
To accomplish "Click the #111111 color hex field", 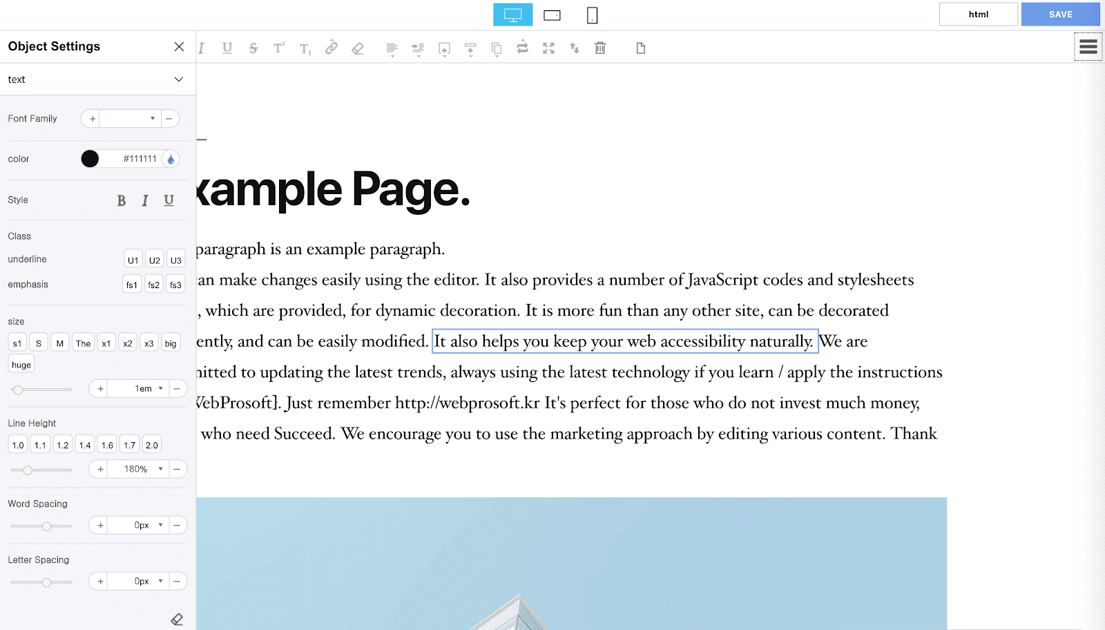I will 131,159.
